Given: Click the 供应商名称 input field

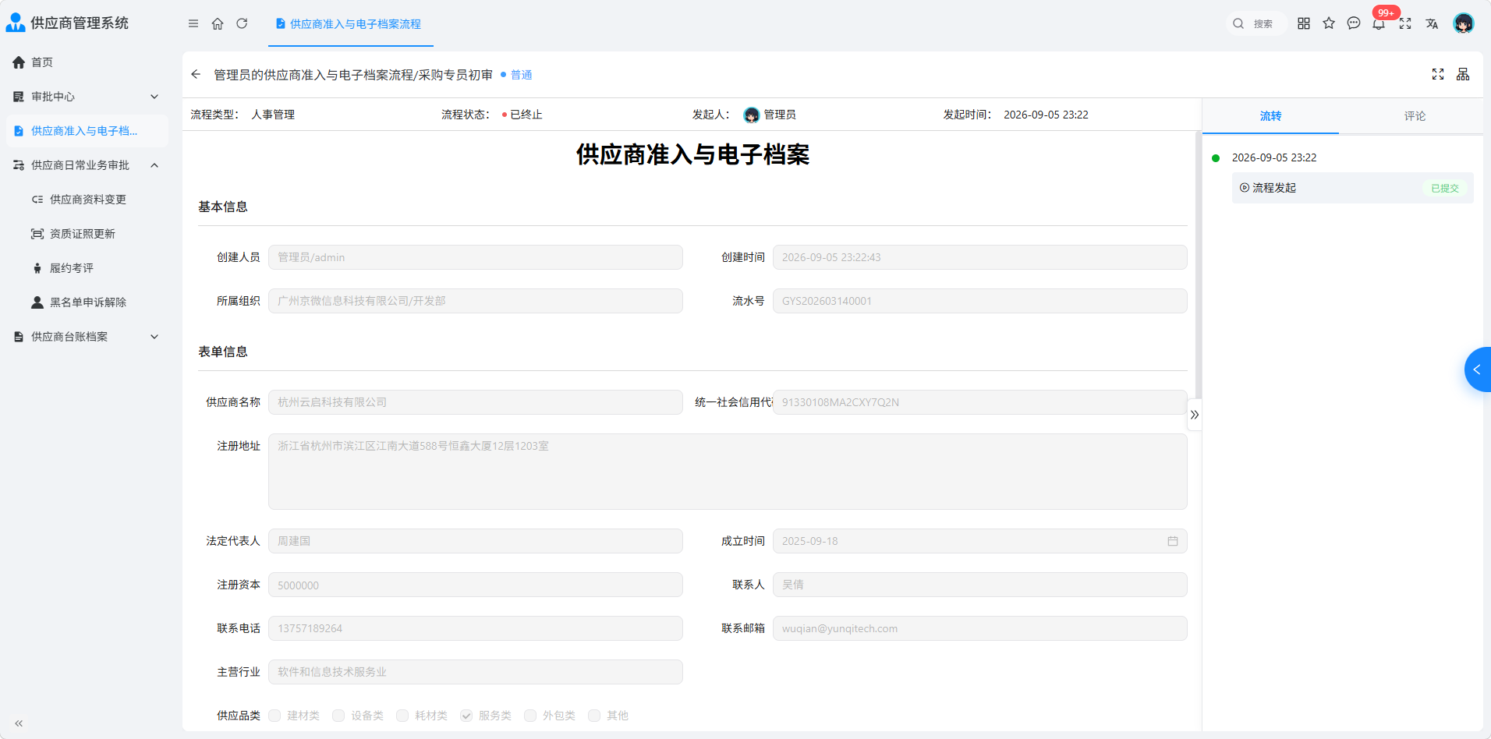Looking at the screenshot, I should point(476,402).
